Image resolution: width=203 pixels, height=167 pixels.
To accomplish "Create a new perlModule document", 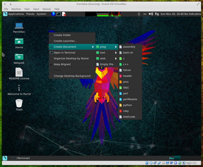I will 130,99.
